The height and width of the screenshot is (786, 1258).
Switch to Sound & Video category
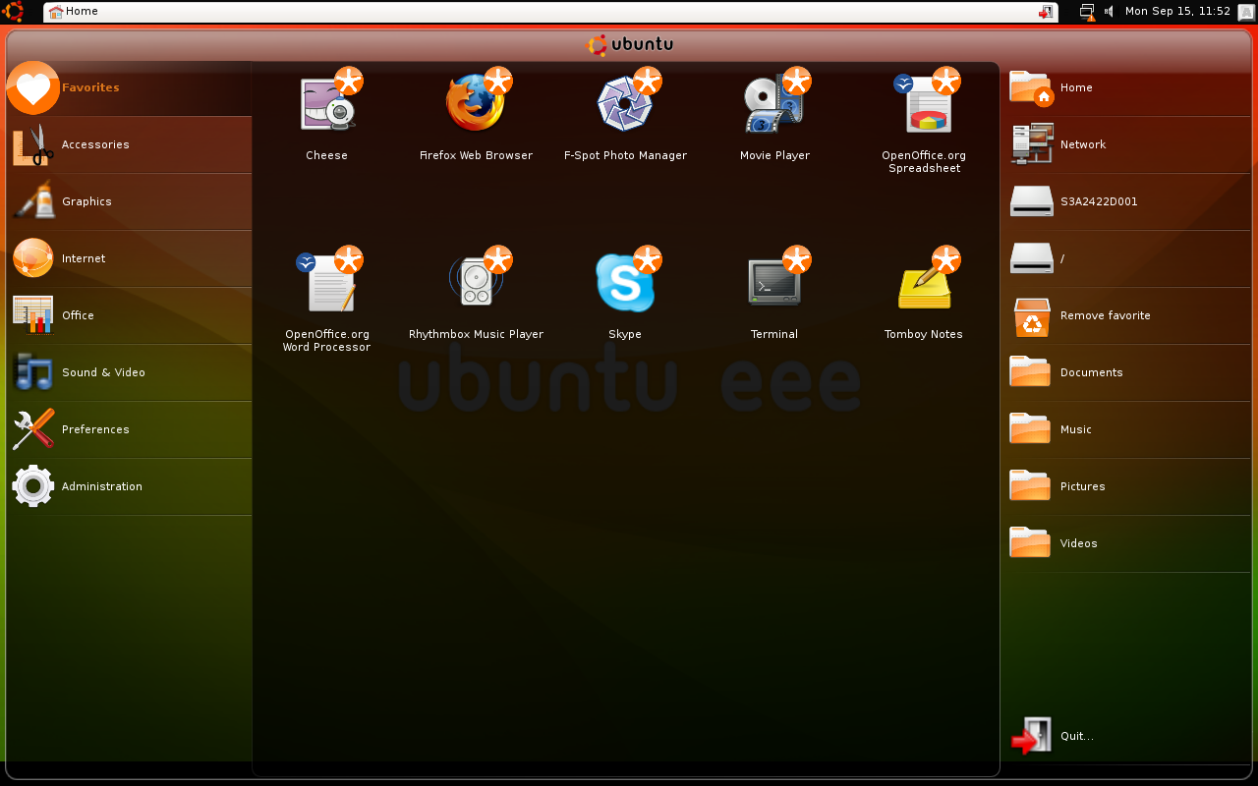click(x=130, y=373)
